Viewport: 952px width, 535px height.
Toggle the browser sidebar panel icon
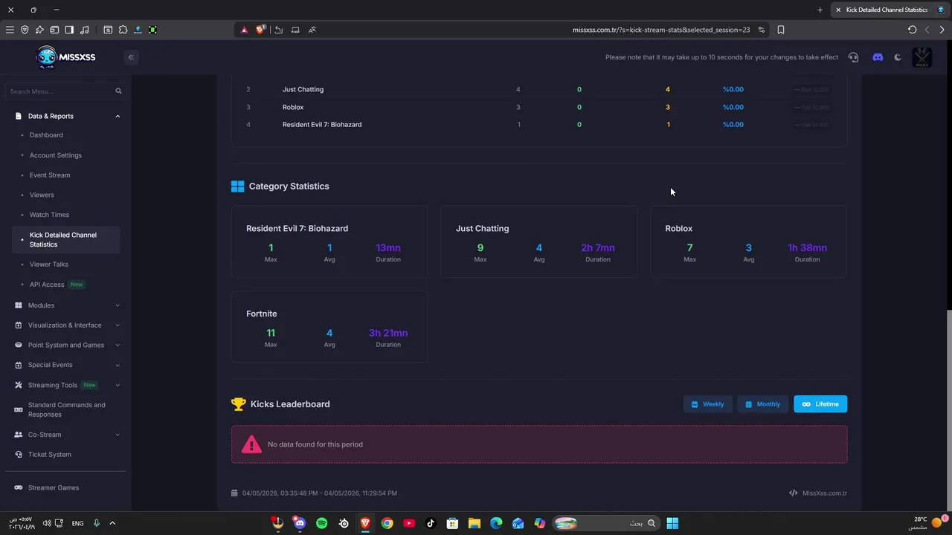(69, 30)
